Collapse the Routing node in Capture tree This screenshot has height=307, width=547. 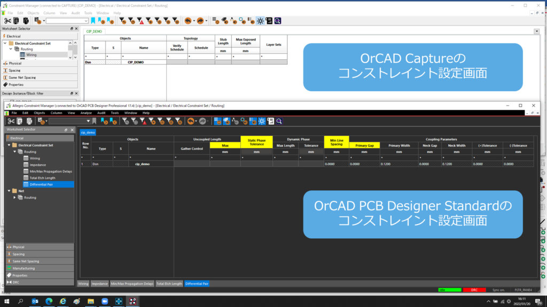[11, 49]
